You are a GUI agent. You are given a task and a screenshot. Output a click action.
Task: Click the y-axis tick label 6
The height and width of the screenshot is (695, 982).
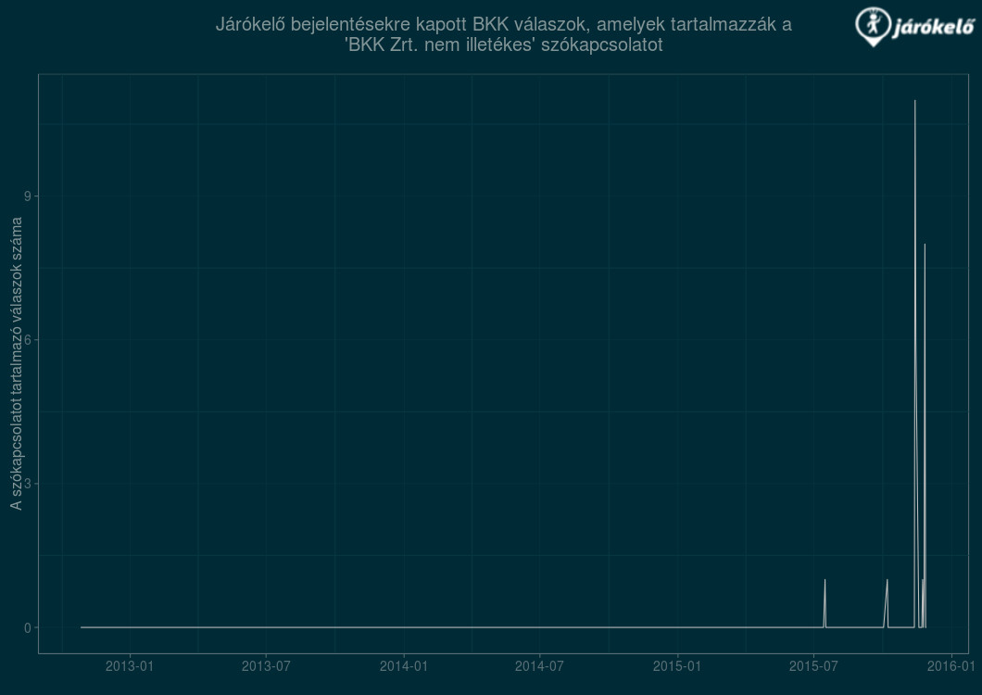tap(28, 340)
